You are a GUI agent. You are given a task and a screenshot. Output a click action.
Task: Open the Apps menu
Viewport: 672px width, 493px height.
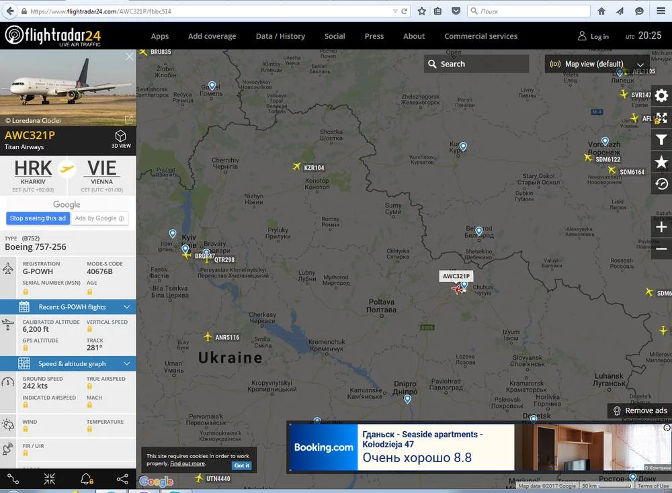(x=160, y=36)
